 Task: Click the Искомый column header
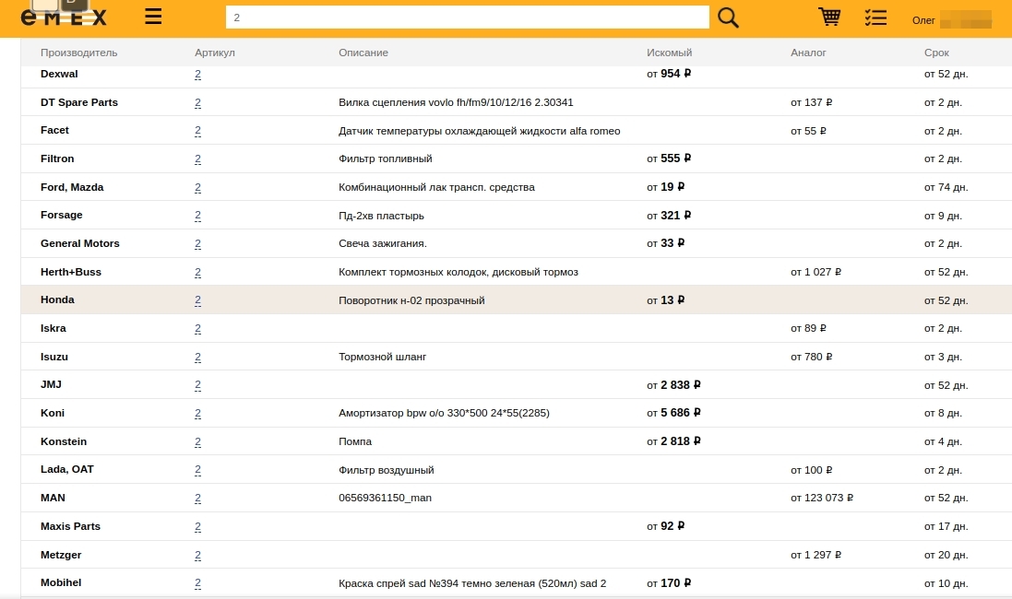click(670, 53)
